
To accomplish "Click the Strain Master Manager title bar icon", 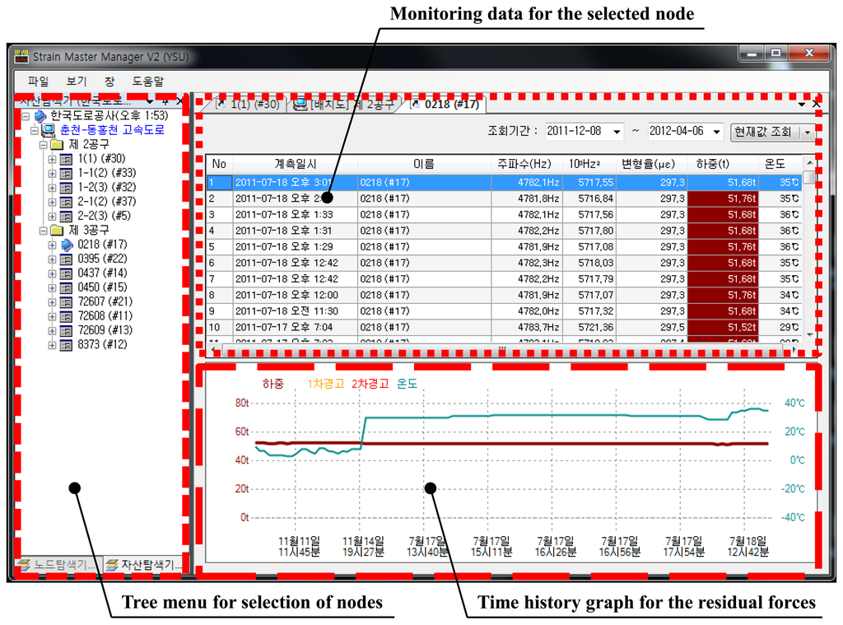I will (21, 56).
